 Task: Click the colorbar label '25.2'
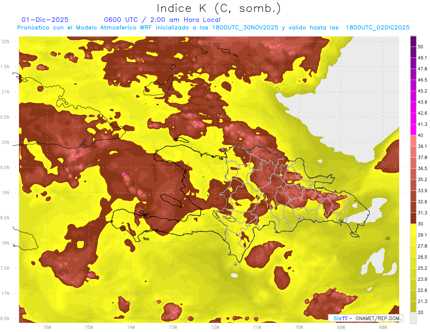click(x=422, y=268)
